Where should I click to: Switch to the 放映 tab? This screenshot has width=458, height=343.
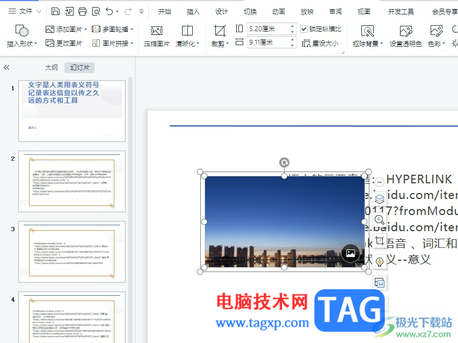(307, 12)
